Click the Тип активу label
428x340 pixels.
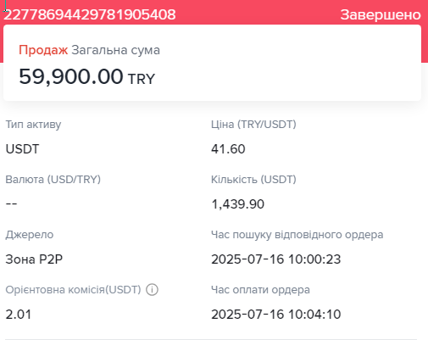33,125
